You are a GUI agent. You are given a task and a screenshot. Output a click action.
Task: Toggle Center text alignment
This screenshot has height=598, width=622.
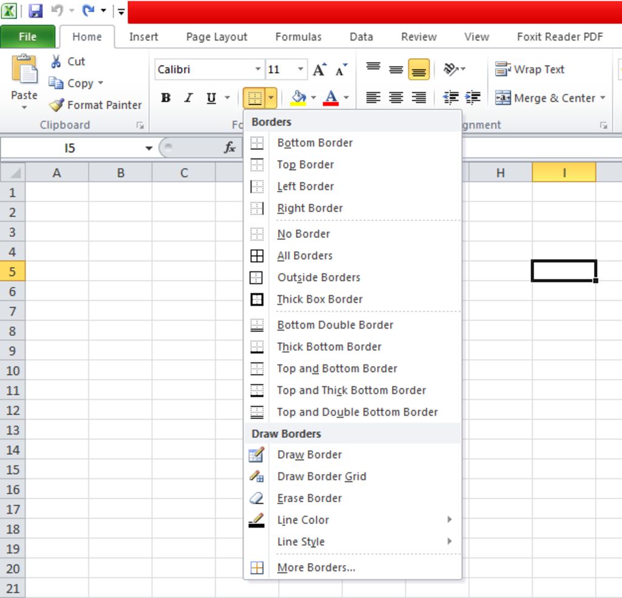point(396,98)
